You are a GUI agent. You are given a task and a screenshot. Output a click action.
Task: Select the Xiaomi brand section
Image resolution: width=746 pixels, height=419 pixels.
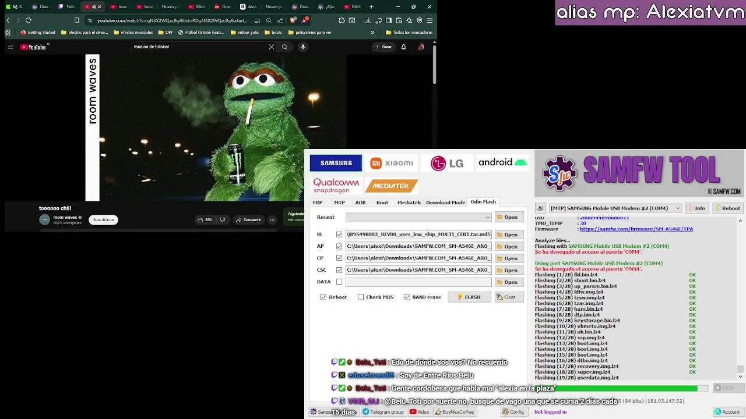coord(392,163)
